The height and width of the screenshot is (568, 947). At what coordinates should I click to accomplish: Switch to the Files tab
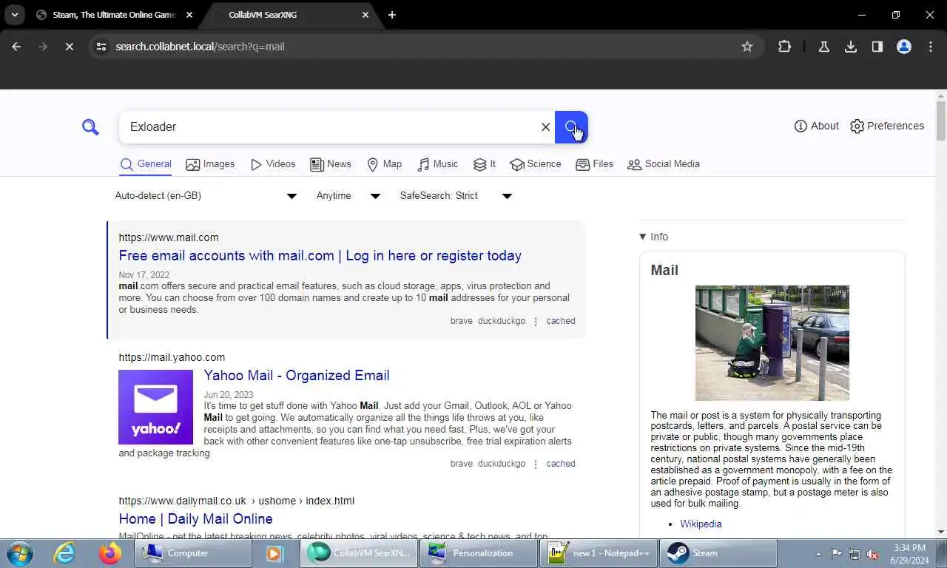coord(595,164)
